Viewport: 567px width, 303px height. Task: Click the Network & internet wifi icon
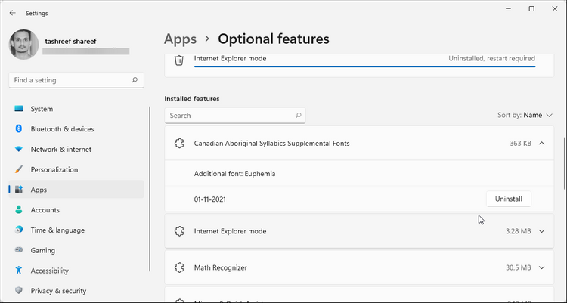click(x=19, y=149)
